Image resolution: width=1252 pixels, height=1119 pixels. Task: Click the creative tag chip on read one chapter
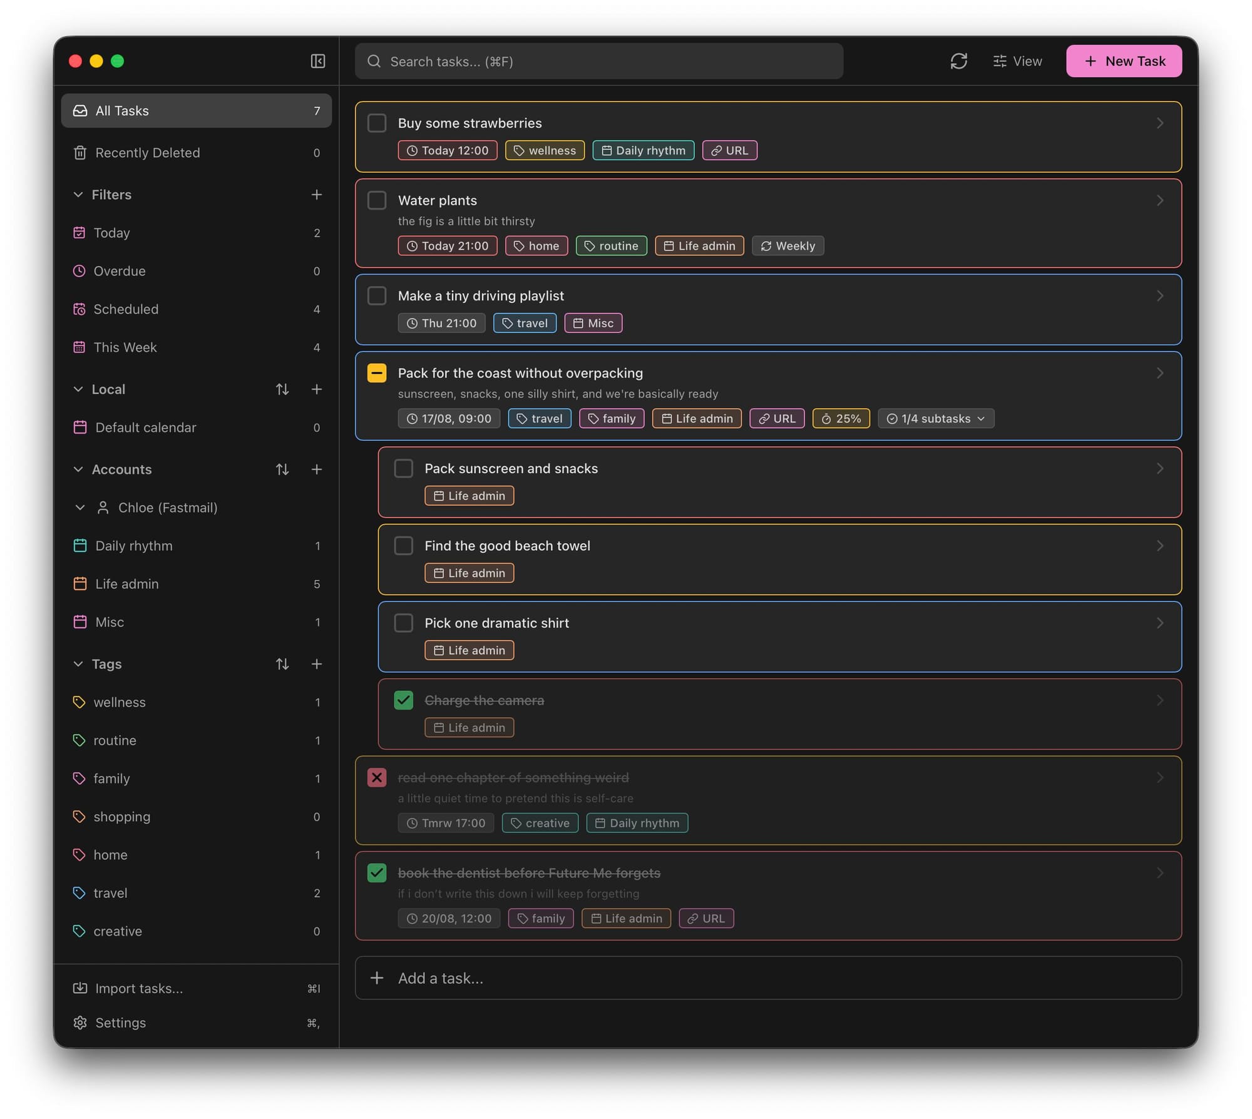tap(540, 823)
